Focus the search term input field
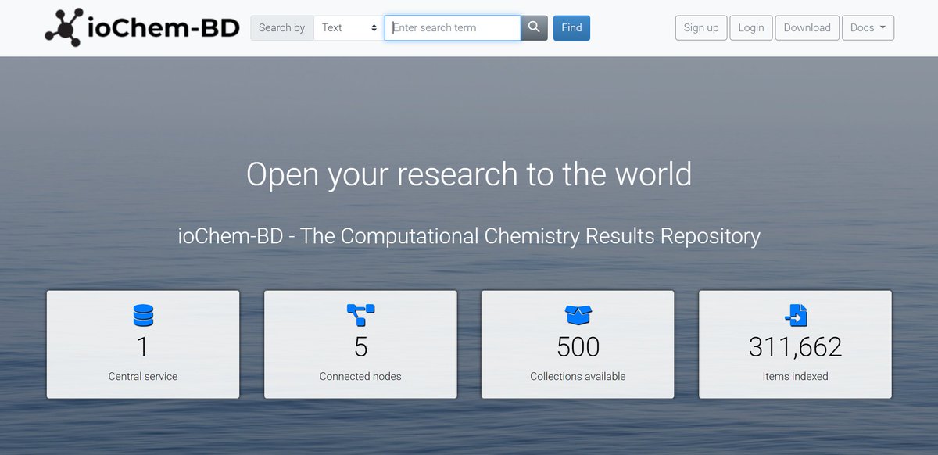The height and width of the screenshot is (455, 938). point(453,27)
